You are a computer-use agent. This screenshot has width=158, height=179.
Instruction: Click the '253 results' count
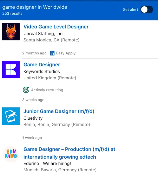(12, 13)
